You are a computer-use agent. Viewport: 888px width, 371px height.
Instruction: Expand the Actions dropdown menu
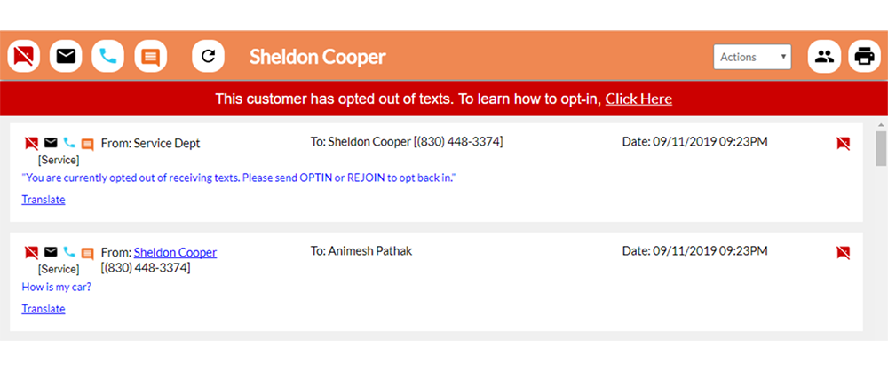[752, 57]
